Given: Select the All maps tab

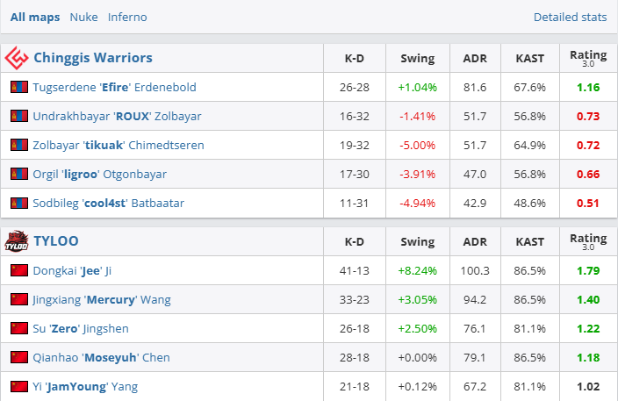Looking at the screenshot, I should pos(35,18).
